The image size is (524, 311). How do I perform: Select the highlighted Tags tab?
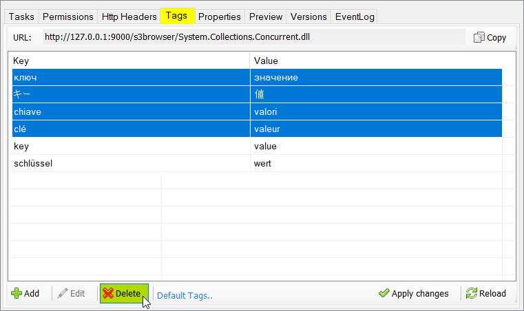point(178,15)
